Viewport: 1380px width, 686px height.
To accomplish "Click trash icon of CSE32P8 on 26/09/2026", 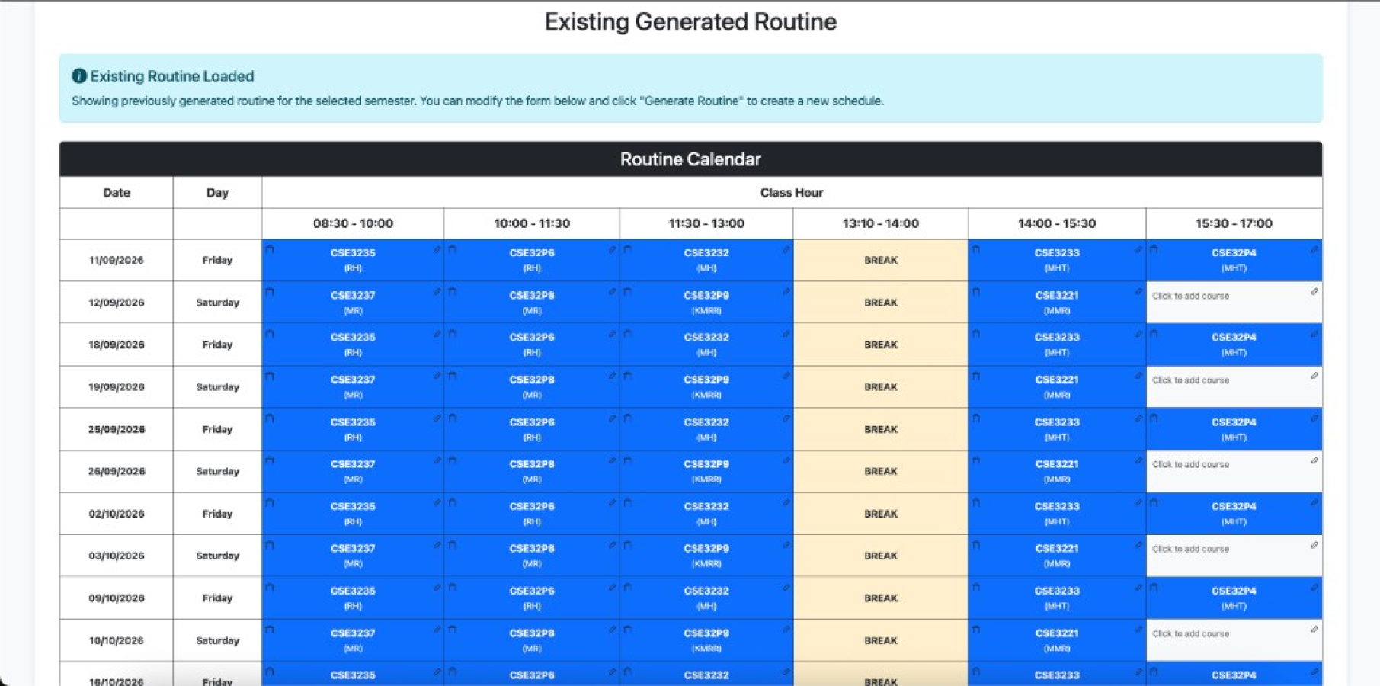I will tap(453, 460).
